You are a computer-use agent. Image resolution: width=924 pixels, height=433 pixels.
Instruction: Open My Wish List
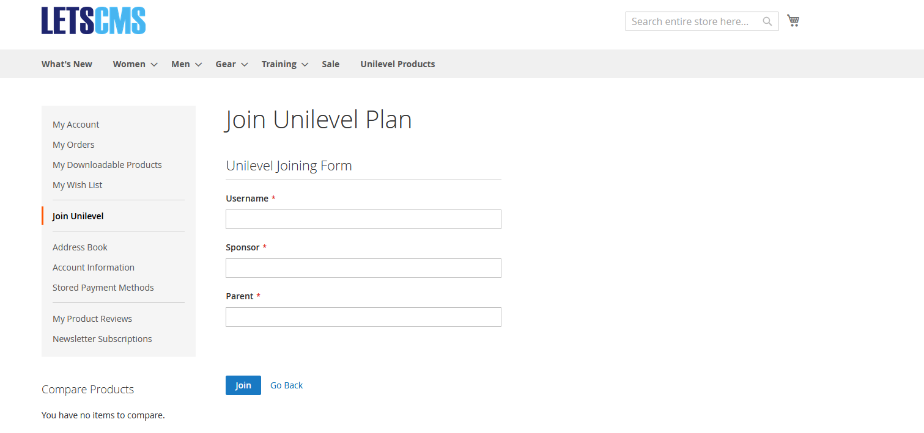pos(77,184)
